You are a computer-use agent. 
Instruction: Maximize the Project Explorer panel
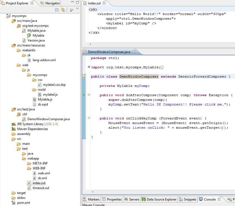click(x=77, y=2)
